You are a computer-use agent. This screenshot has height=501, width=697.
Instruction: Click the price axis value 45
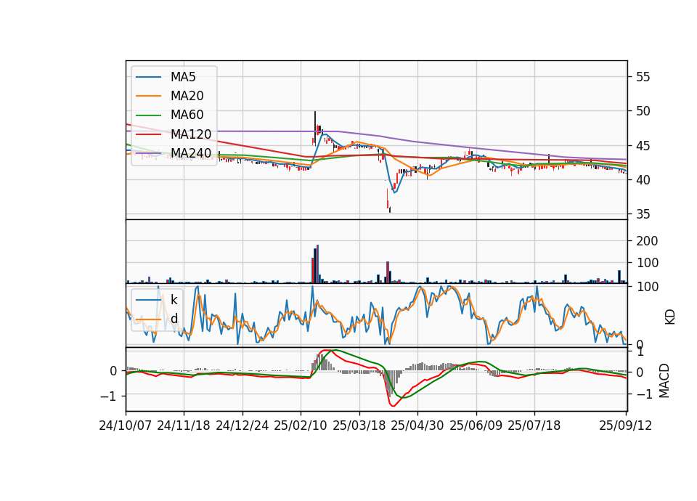643,146
